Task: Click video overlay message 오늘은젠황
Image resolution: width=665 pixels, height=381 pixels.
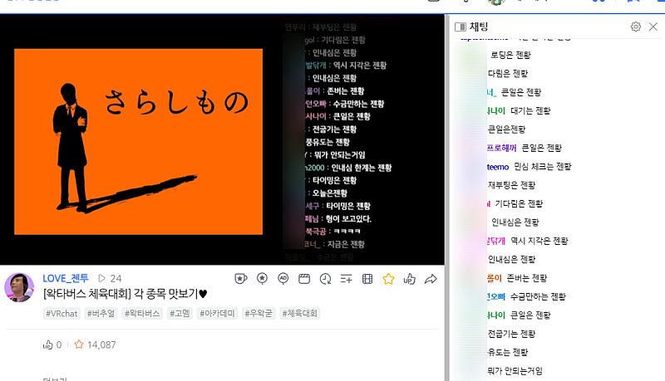Action: tap(329, 193)
